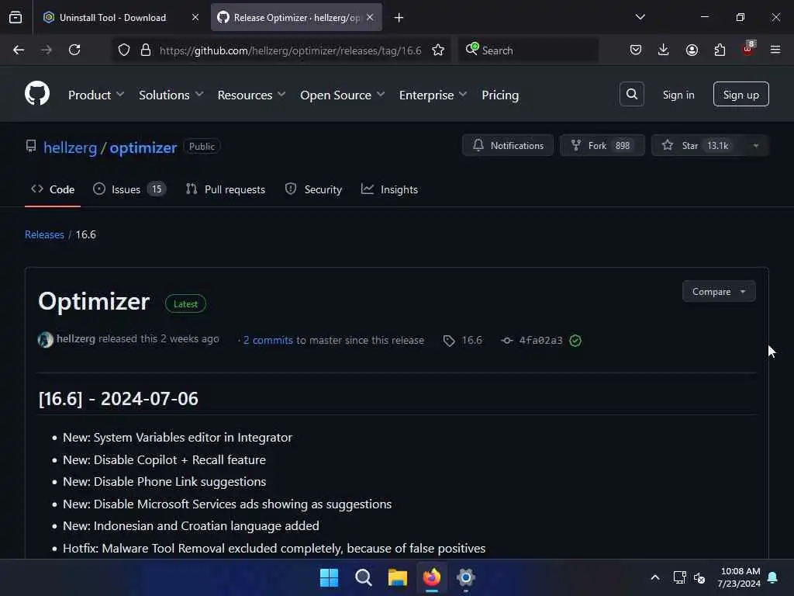
Task: Open Pricing page
Action: coord(500,95)
